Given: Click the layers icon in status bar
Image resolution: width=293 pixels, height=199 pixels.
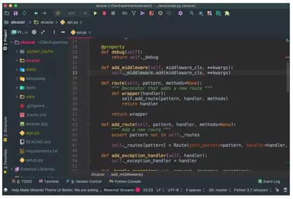Looking at the screenshot, I should coord(5,190).
